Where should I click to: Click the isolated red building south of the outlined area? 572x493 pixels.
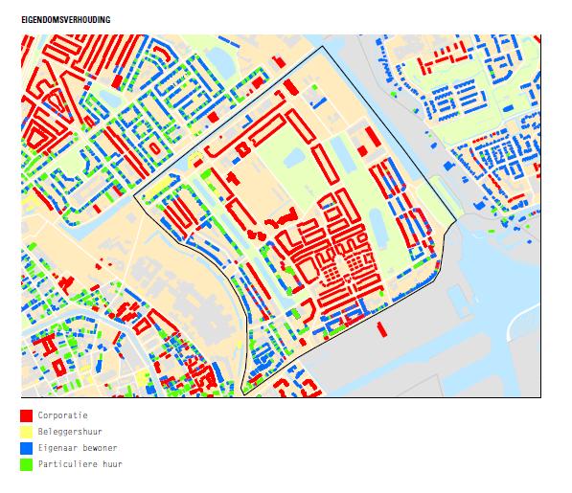tap(382, 329)
